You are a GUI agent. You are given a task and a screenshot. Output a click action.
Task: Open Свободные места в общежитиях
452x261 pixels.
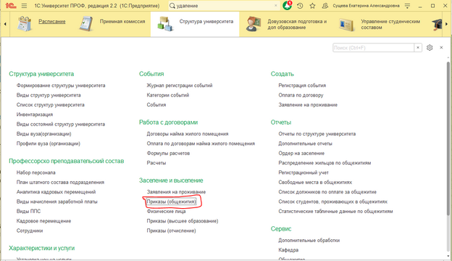(315, 182)
